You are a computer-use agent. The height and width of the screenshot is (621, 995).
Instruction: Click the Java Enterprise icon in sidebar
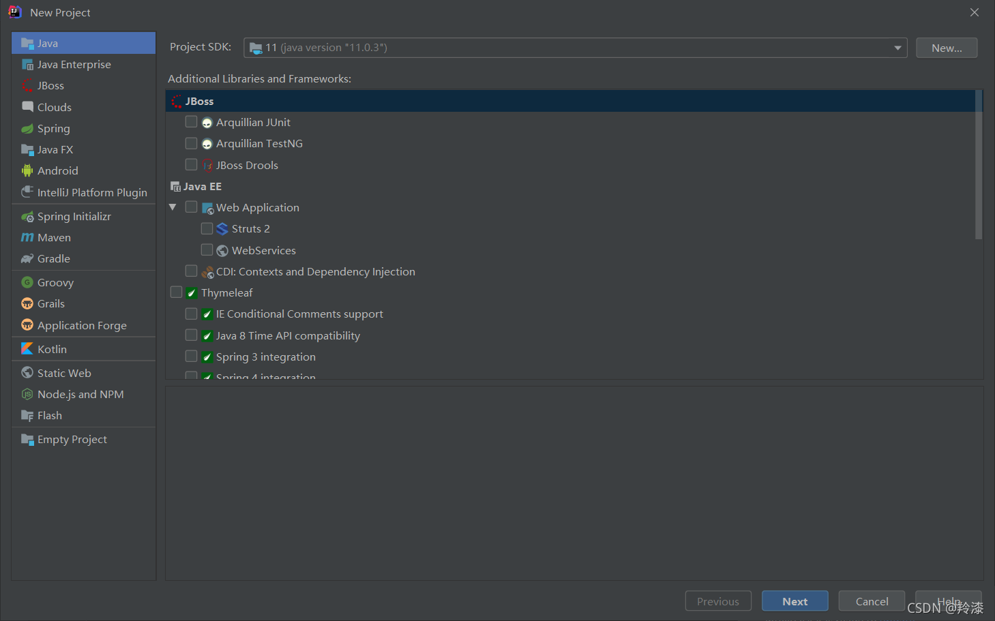[x=27, y=65]
